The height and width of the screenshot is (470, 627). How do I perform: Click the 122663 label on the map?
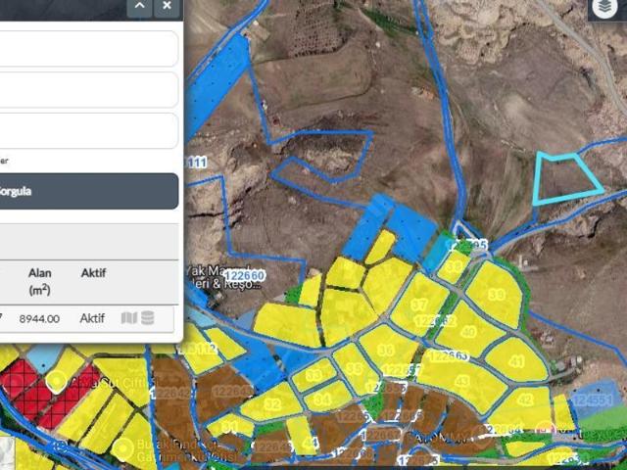449,355
